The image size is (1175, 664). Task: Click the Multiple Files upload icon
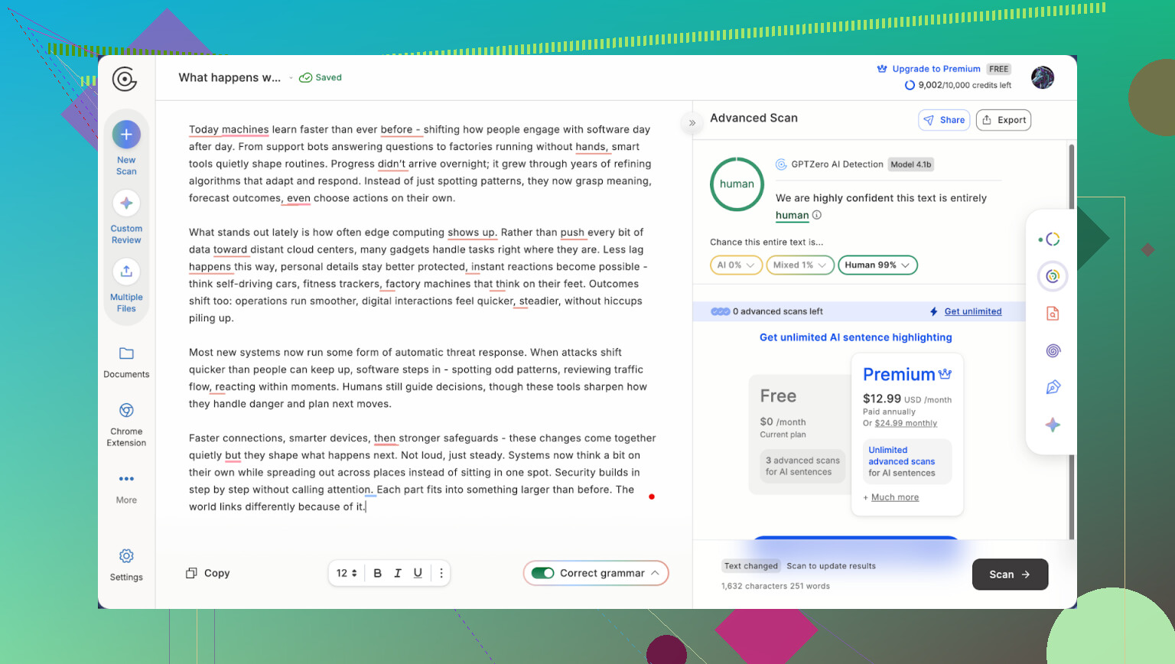coord(126,272)
